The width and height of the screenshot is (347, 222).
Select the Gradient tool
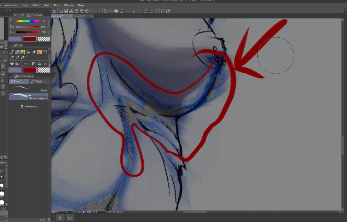tap(17, 64)
